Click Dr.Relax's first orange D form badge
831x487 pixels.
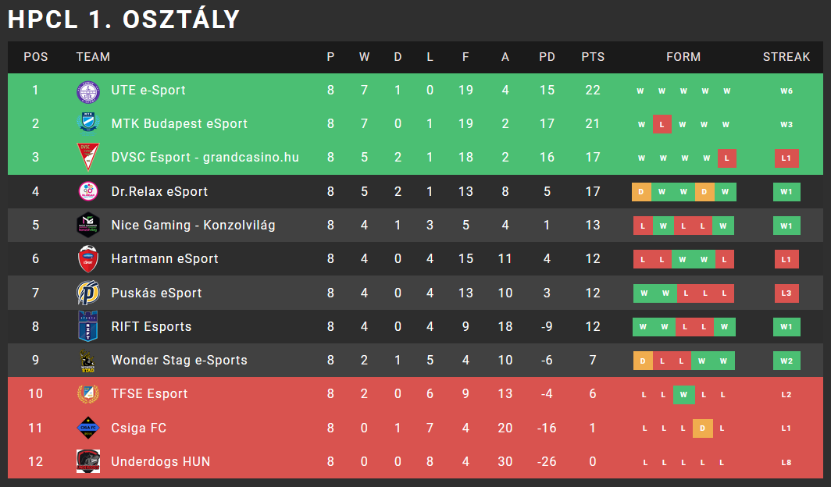(641, 192)
